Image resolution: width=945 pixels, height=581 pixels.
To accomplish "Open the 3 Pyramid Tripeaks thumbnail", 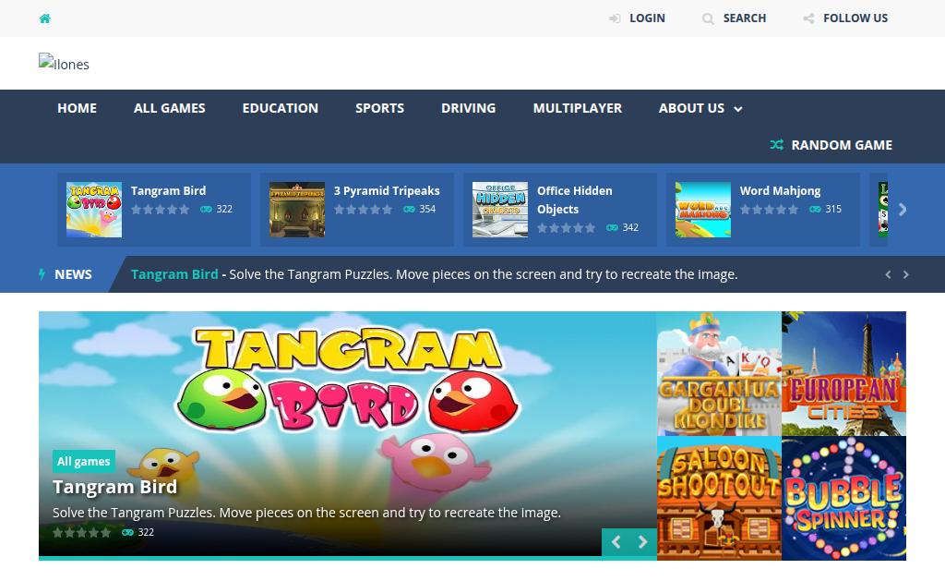I will click(x=297, y=210).
